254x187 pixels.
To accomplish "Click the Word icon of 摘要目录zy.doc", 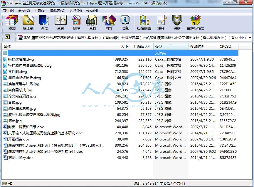I will 5,158.
